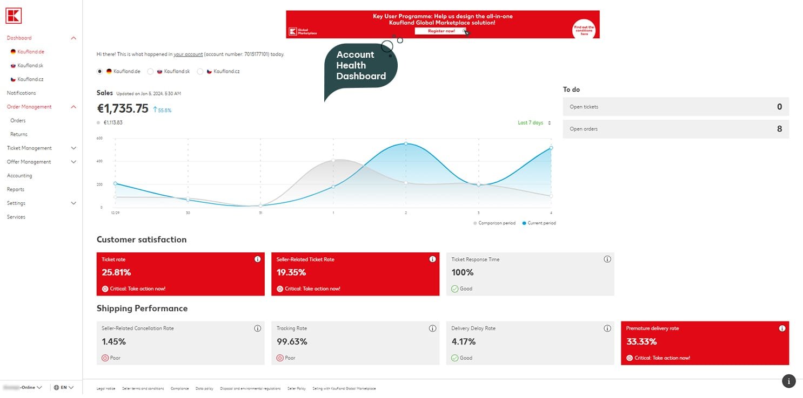The width and height of the screenshot is (803, 398).
Task: Expand the Offer Management section
Action: tap(42, 162)
